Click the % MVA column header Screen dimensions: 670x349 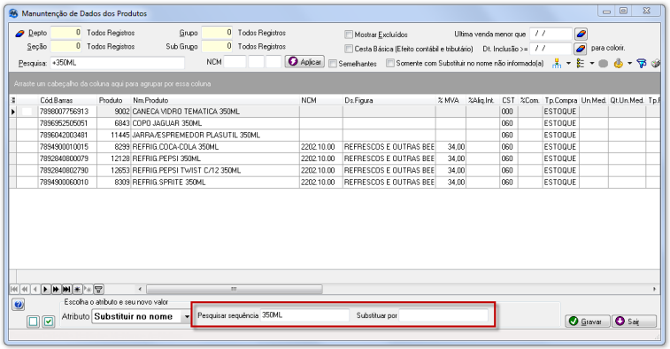(451, 100)
